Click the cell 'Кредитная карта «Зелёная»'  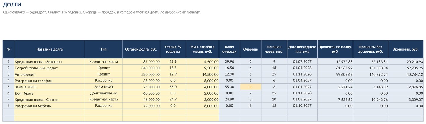click(49, 62)
